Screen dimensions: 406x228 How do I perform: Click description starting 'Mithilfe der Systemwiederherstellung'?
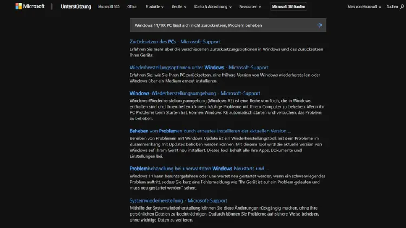point(224,214)
